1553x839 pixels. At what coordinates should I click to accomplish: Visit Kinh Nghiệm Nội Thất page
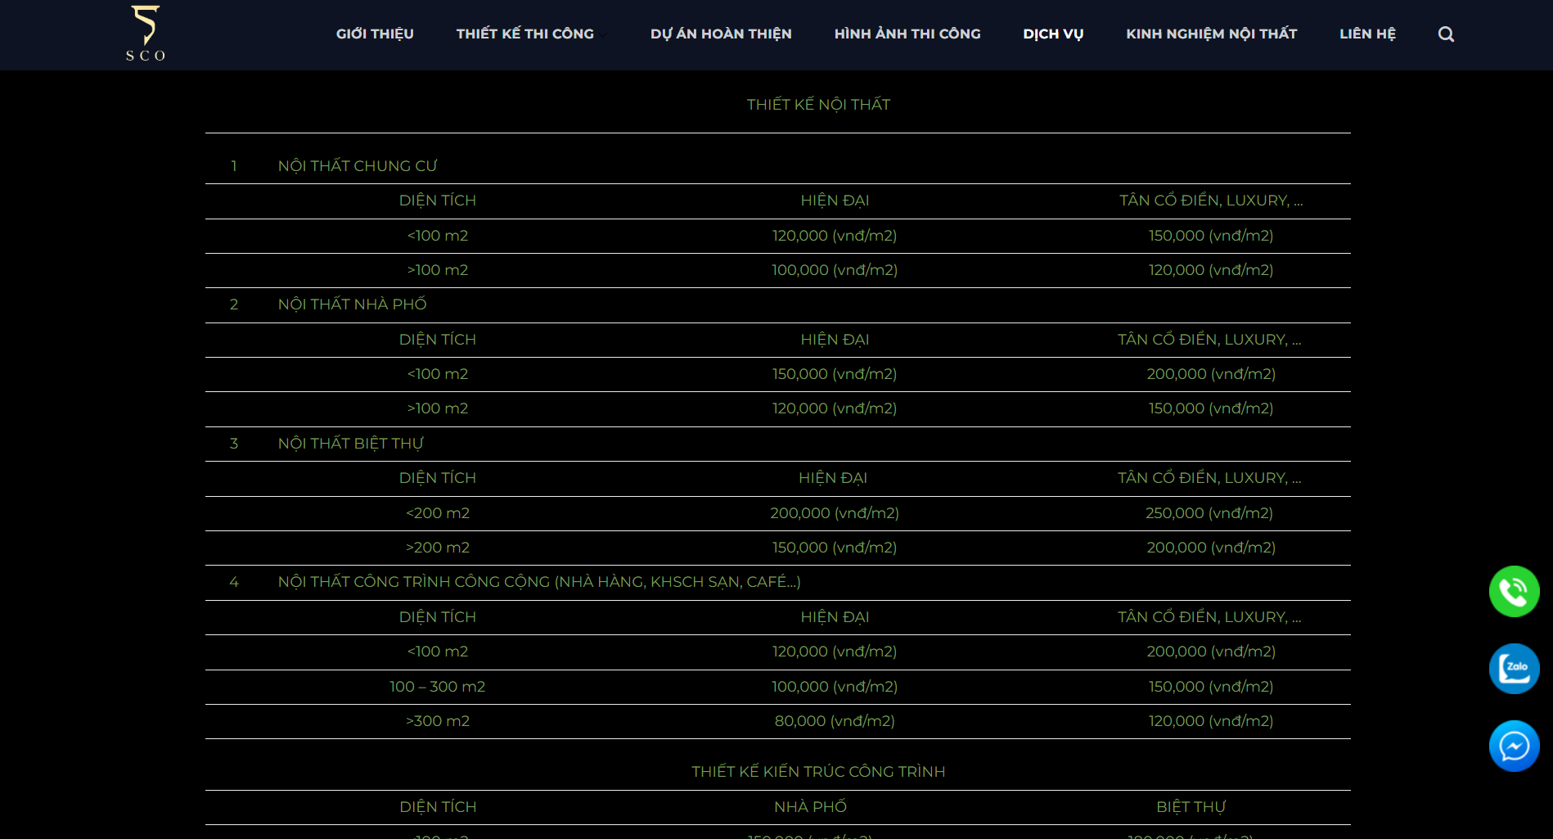coord(1211,34)
